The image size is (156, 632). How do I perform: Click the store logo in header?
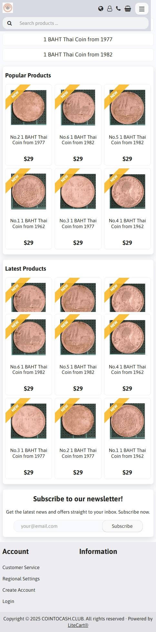coord(8,8)
